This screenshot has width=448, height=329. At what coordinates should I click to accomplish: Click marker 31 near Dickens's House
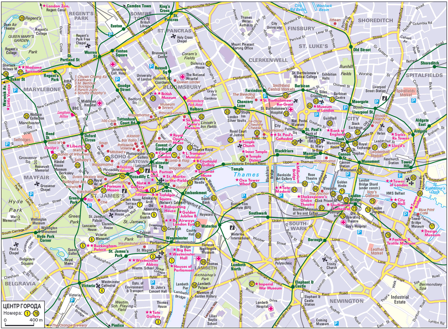pyautogui.click(x=208, y=64)
